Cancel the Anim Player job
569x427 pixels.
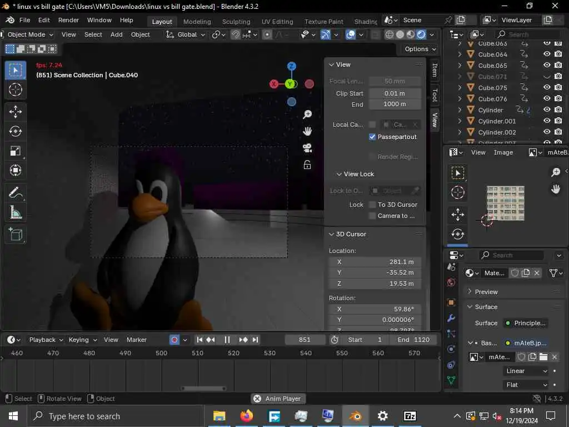257,398
